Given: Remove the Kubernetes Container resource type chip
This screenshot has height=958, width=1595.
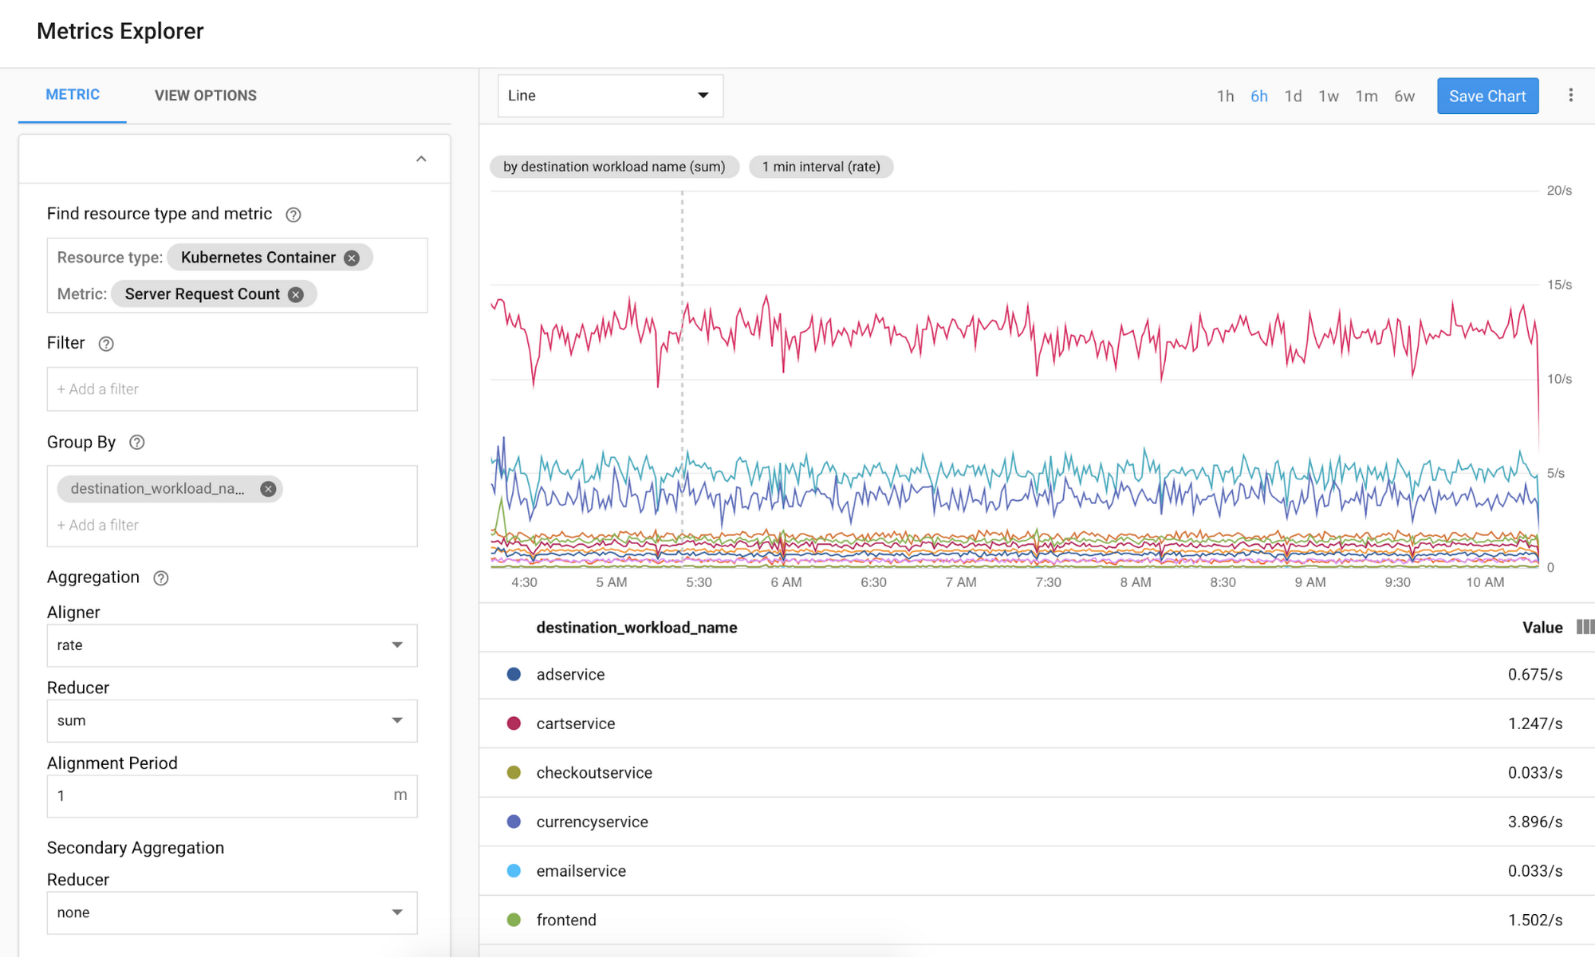Looking at the screenshot, I should [352, 258].
